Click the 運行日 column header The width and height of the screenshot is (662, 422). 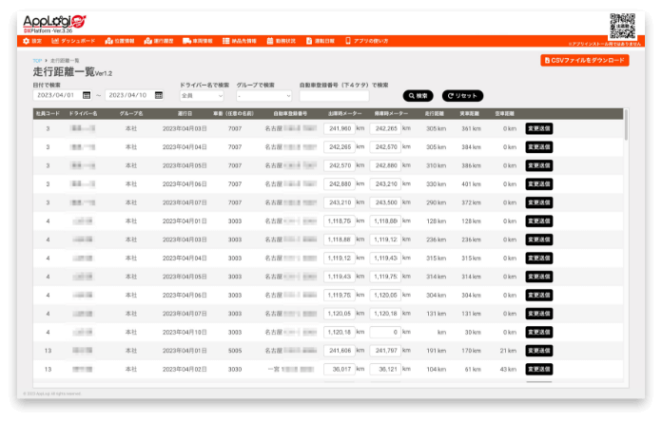pyautogui.click(x=185, y=114)
